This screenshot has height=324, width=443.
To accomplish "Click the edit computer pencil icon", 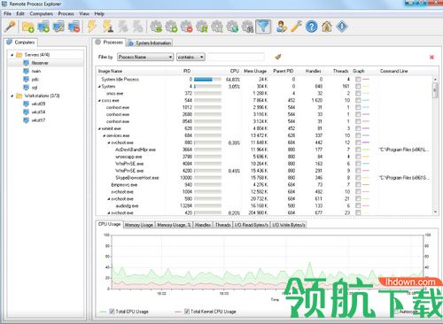I will 58,27.
